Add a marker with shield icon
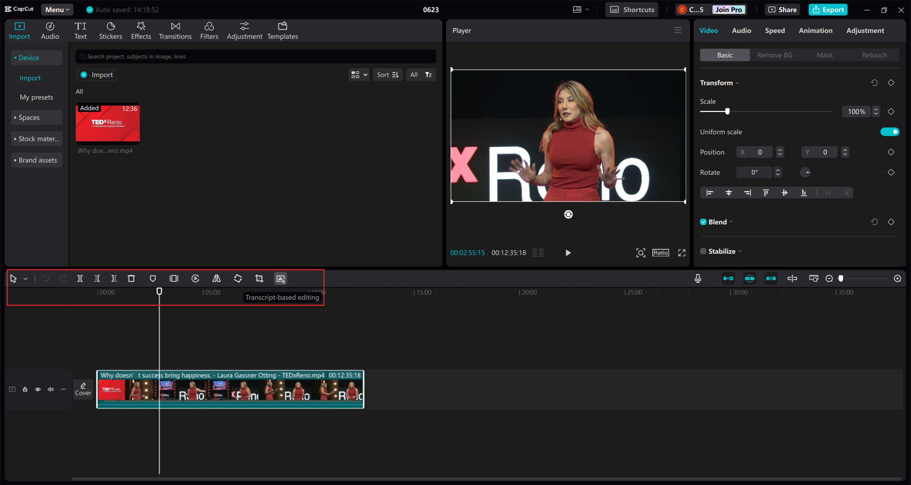This screenshot has height=485, width=911. click(x=153, y=278)
